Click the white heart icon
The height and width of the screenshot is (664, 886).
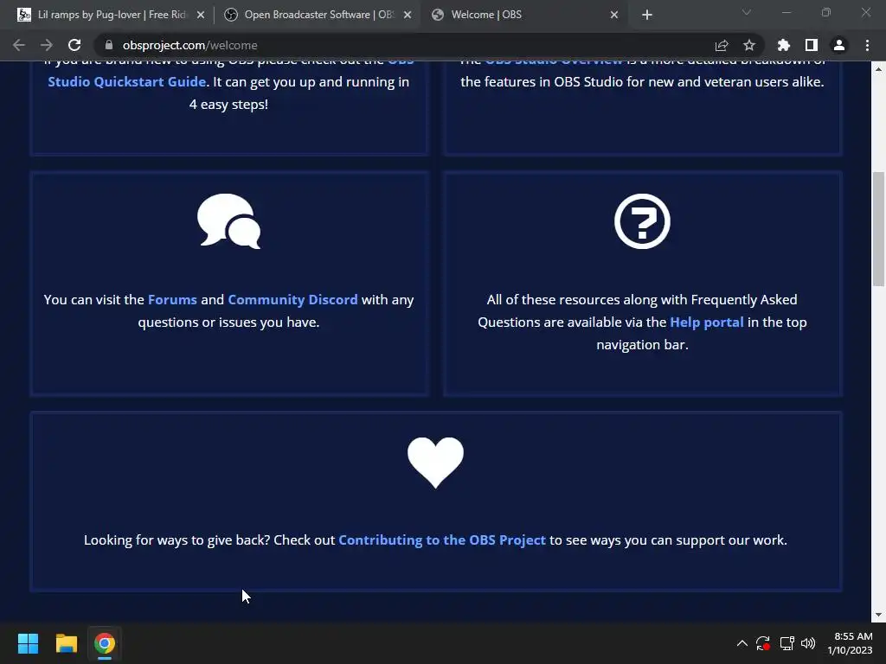click(436, 463)
